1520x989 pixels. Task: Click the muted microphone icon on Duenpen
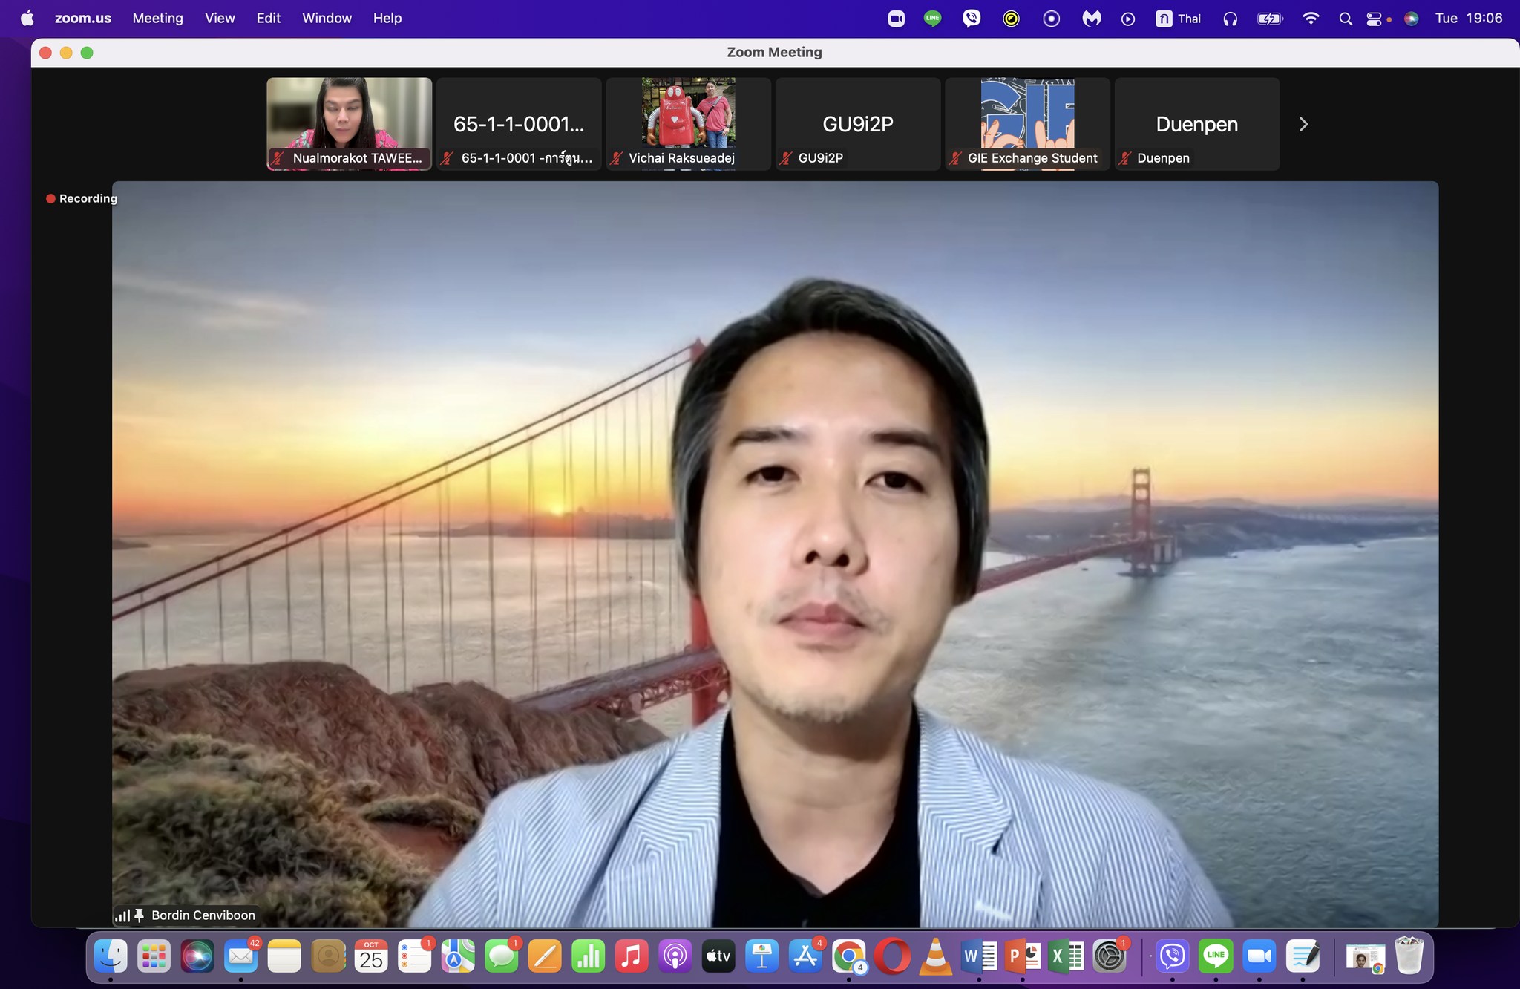point(1125,158)
